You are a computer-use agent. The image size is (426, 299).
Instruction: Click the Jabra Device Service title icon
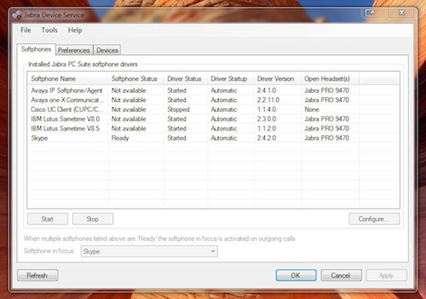point(17,15)
